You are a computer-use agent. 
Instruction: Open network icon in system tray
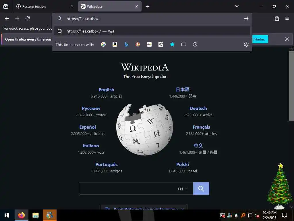250,215
